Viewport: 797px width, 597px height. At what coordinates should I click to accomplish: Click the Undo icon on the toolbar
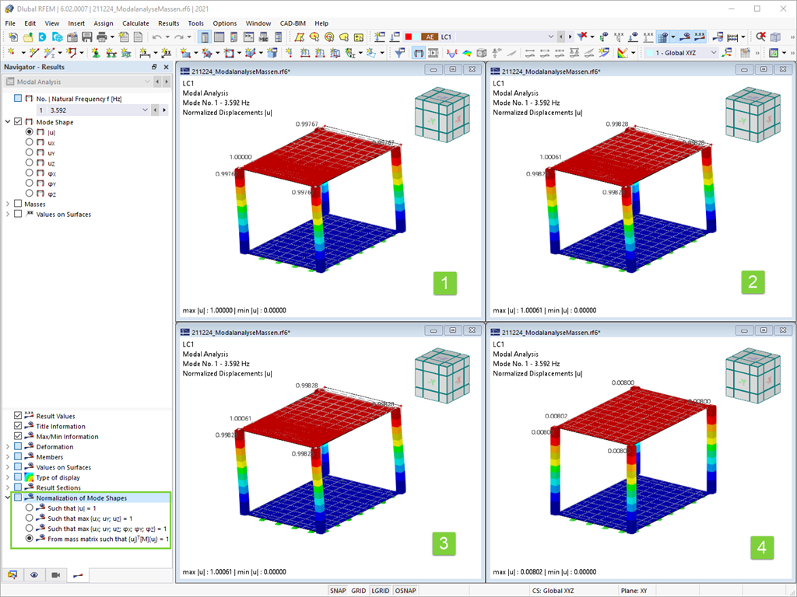pos(156,37)
